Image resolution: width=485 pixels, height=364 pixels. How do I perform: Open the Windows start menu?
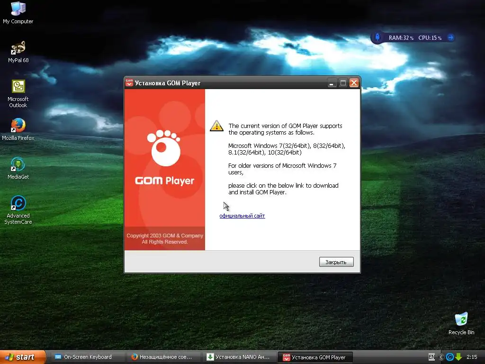(x=23, y=357)
